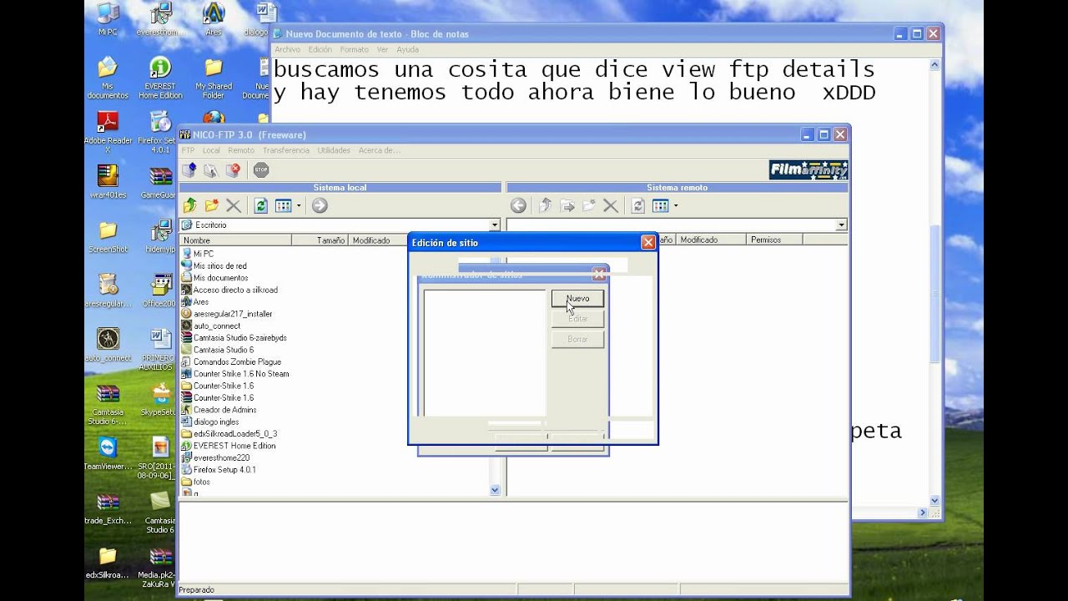Open the ScreenShot folder on desktop
This screenshot has width=1068, height=601.
point(108,236)
